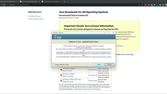This screenshot has width=167, height=94.
Task: Click 'Java Downloads for All Operating Systems' heading
Action: tap(83, 12)
